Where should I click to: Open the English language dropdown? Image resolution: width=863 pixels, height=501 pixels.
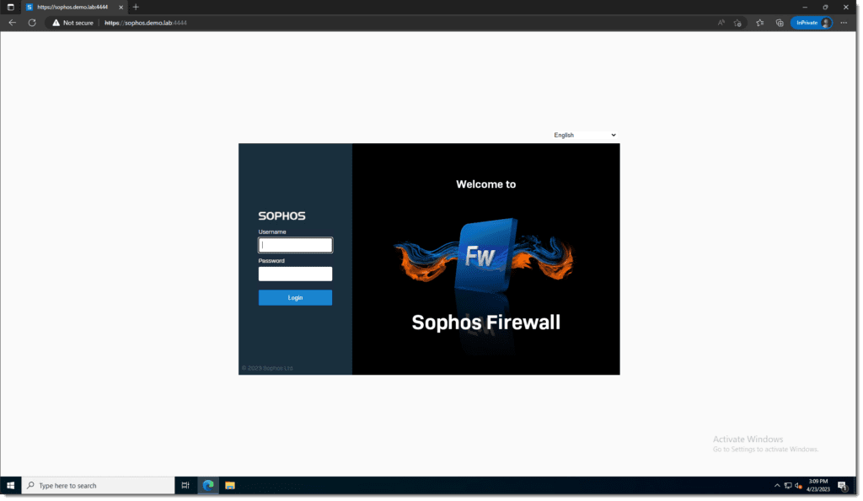[587, 136]
